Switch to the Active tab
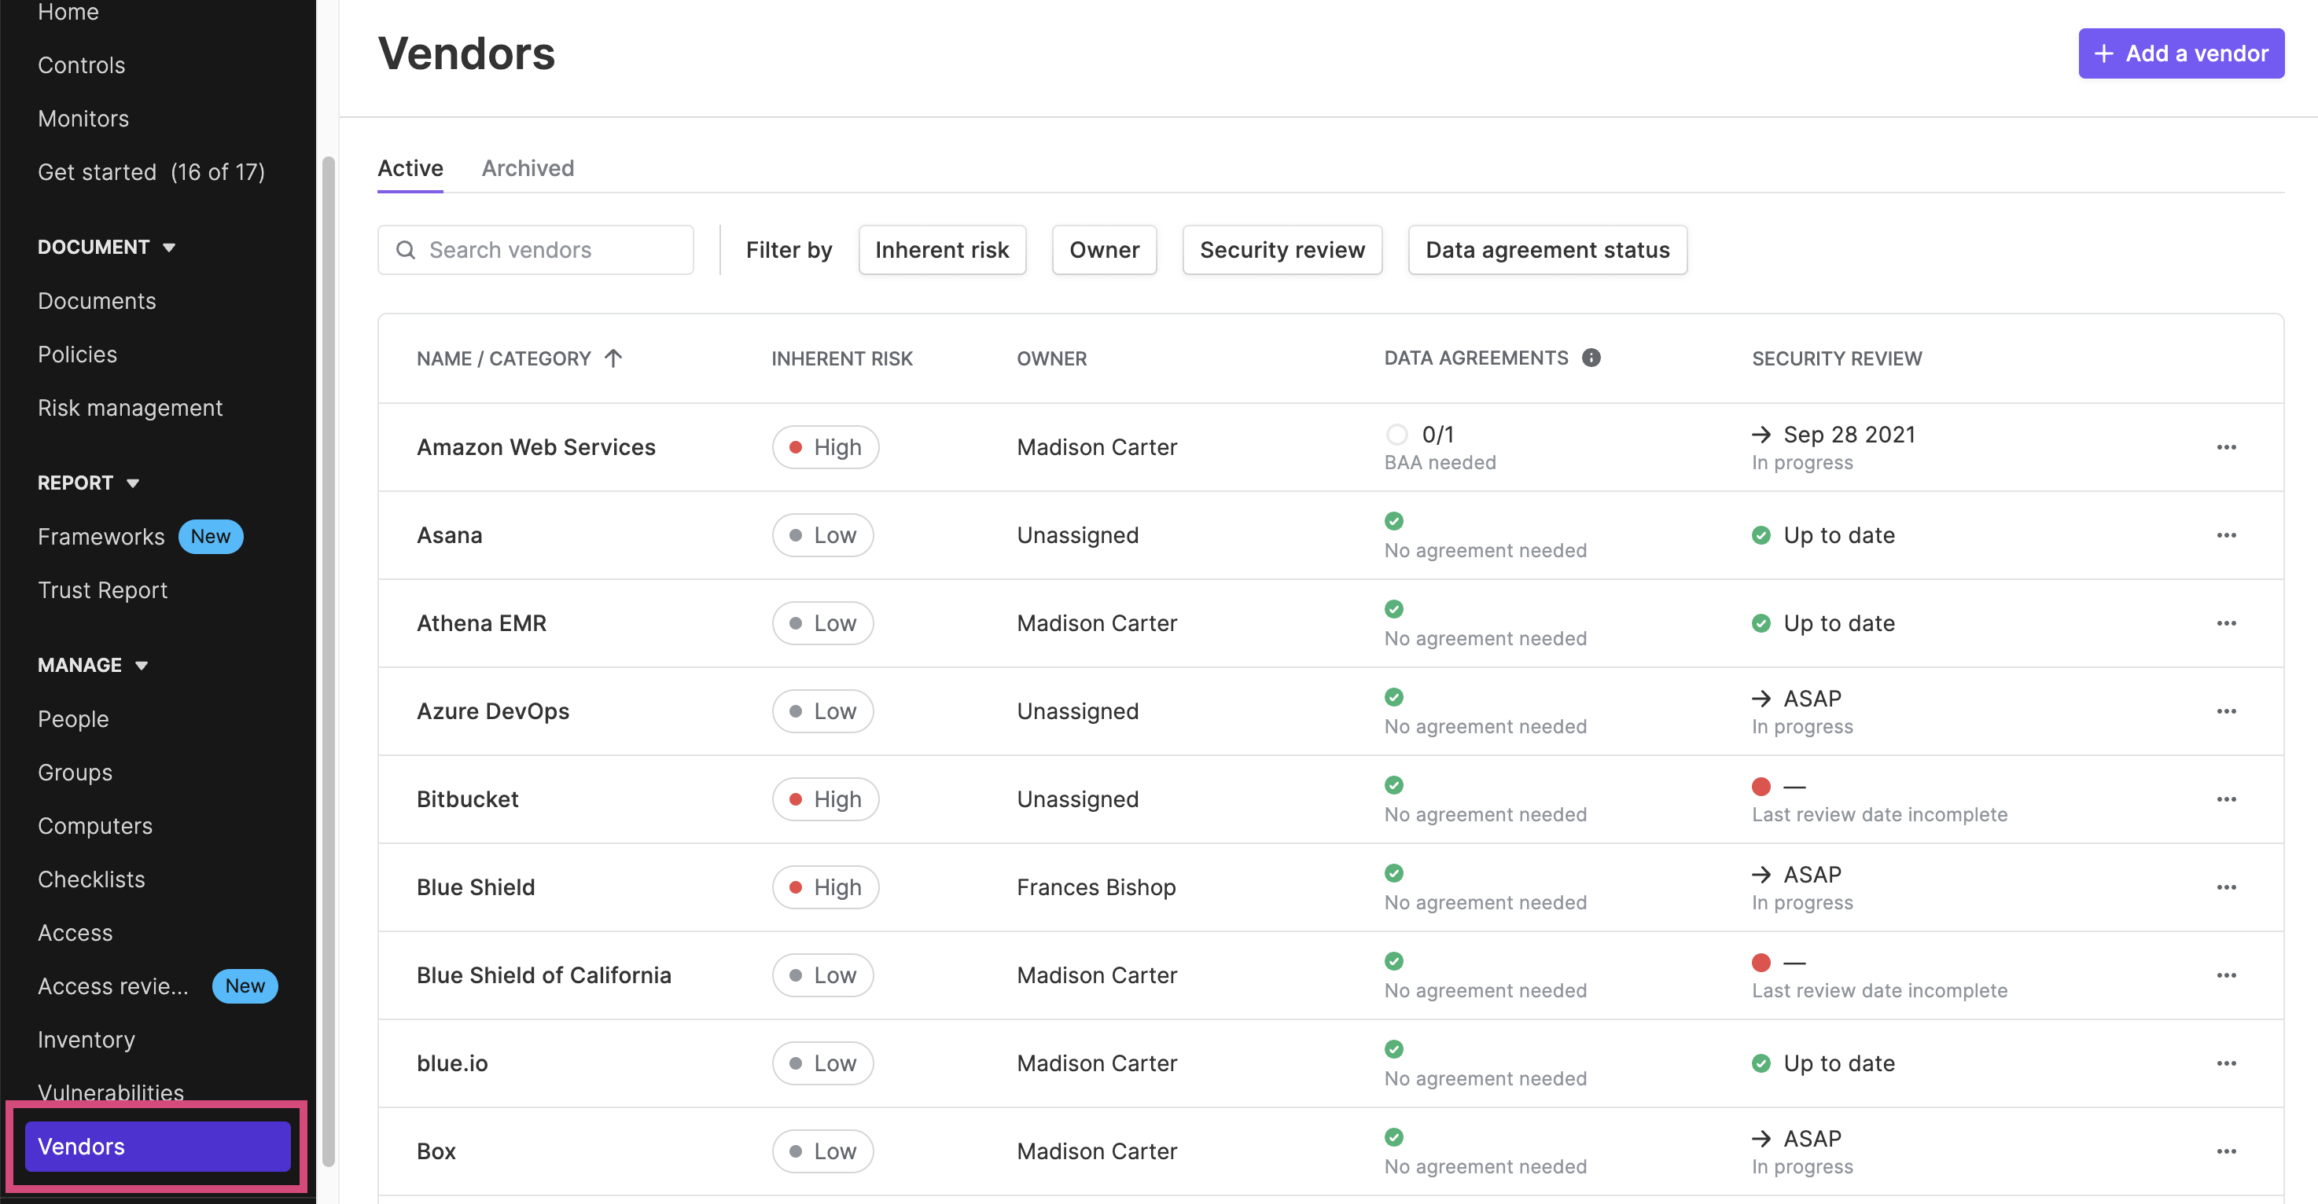Image resolution: width=2318 pixels, height=1204 pixels. 410,168
